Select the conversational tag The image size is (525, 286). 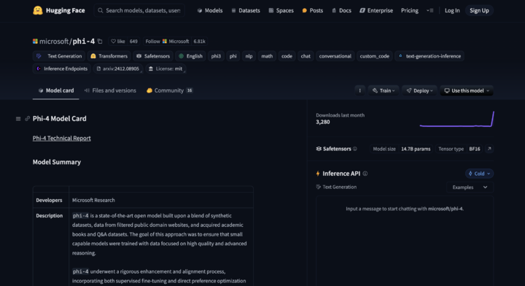(335, 56)
